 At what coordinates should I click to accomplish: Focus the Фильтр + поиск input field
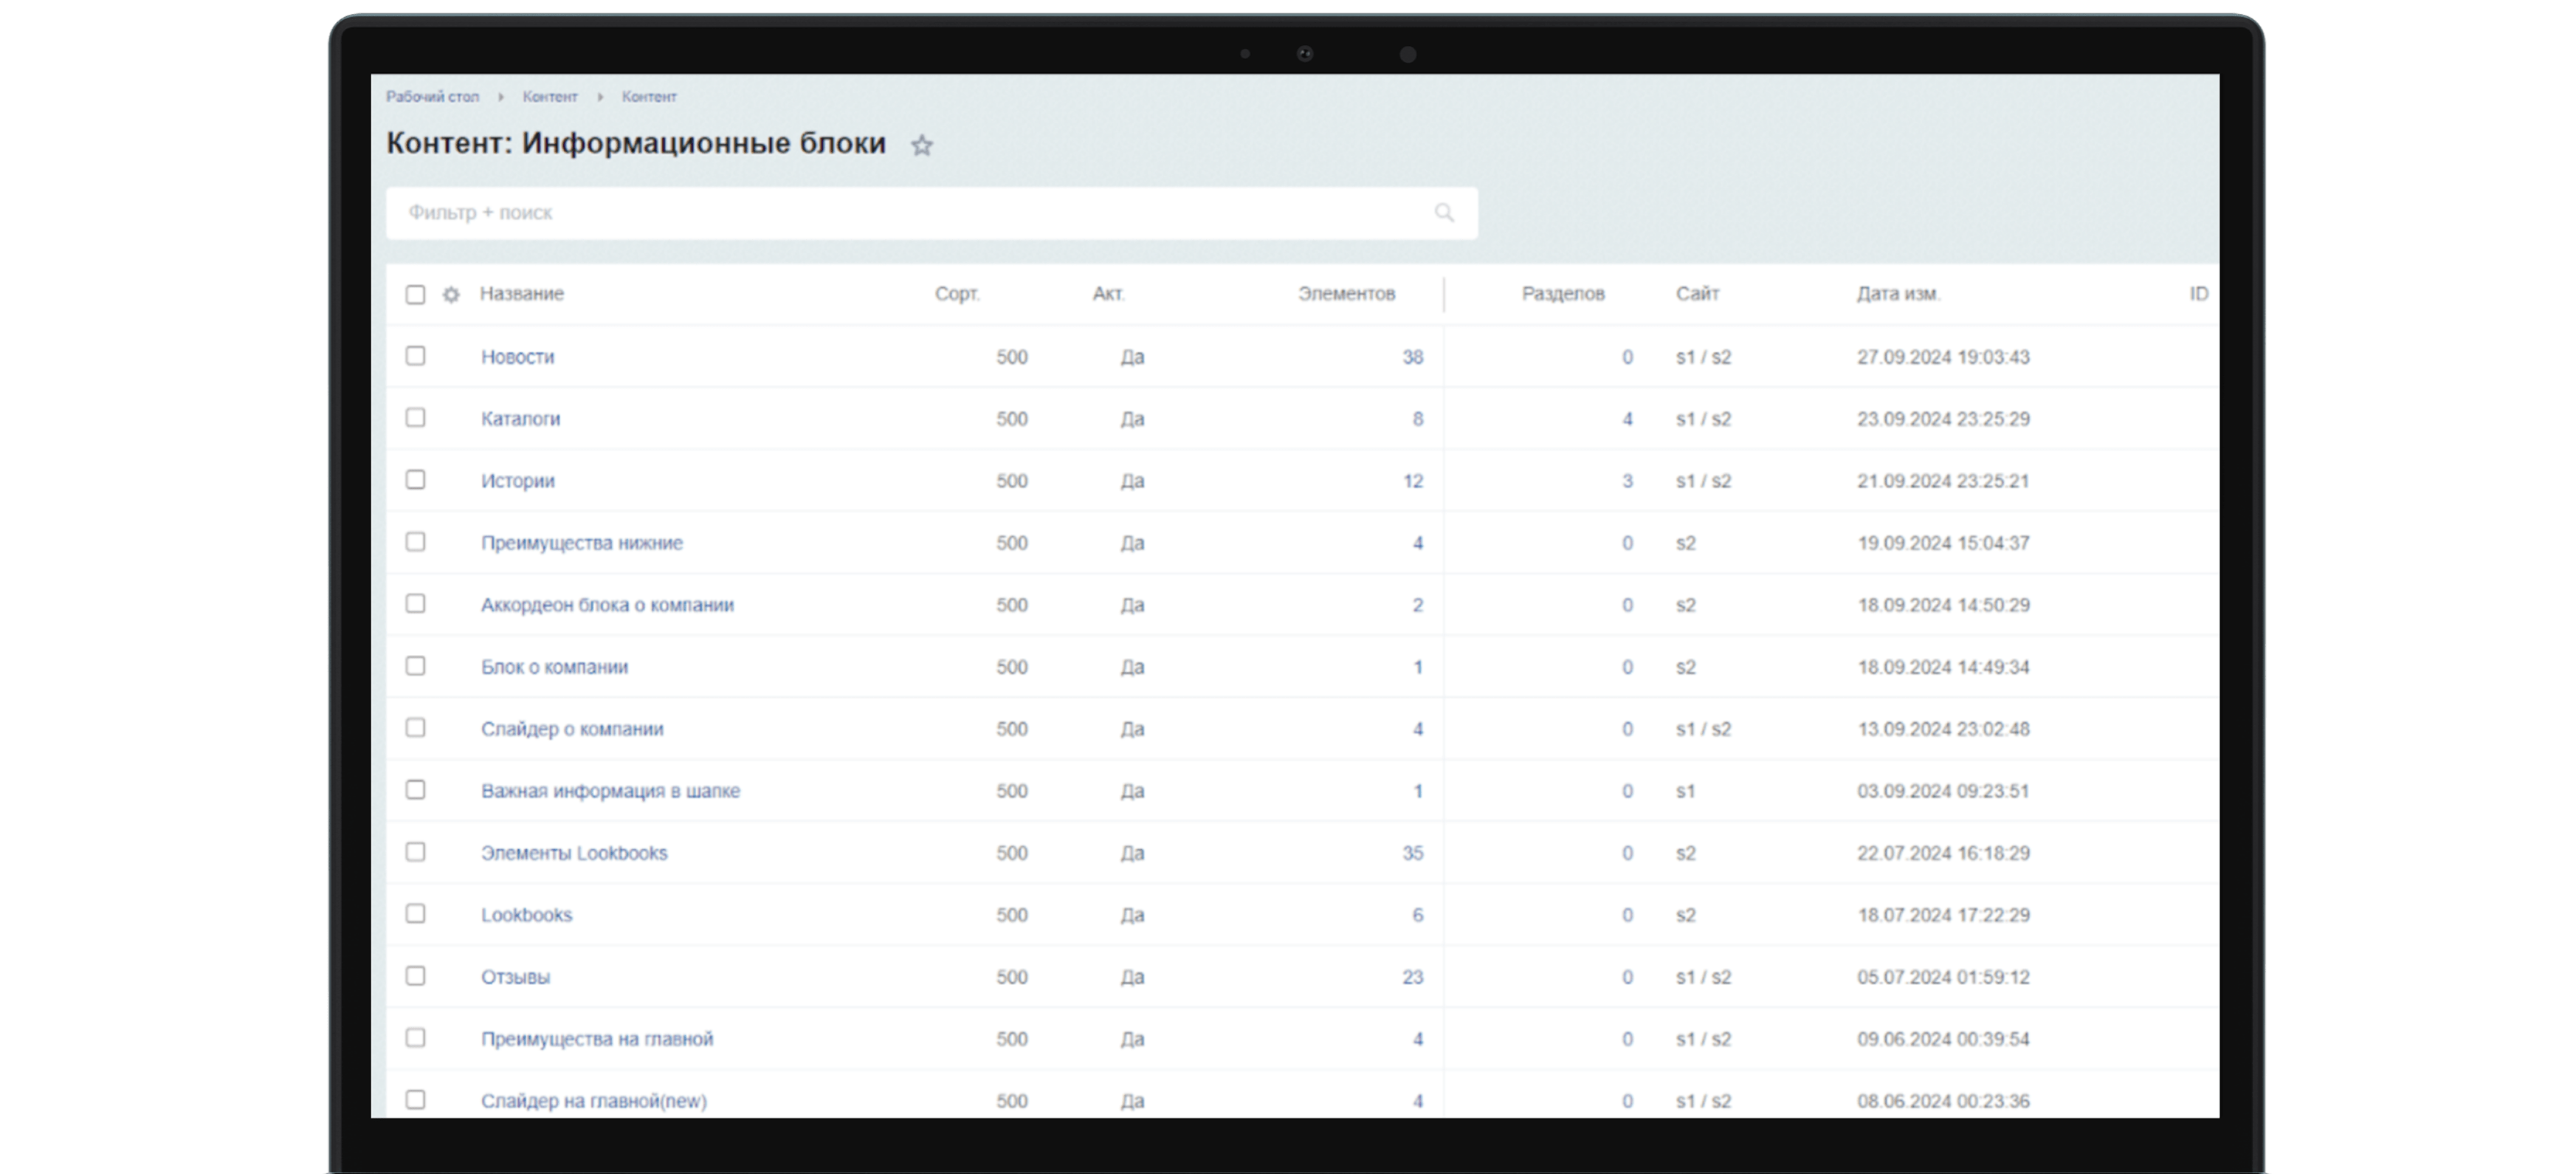coord(900,213)
